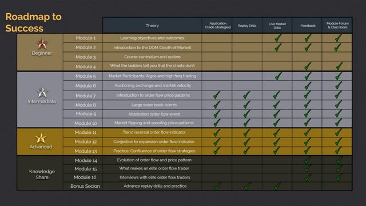Click 'Market flipping and spoofing price patterns'
This screenshot has height=206, width=366.
(154, 123)
